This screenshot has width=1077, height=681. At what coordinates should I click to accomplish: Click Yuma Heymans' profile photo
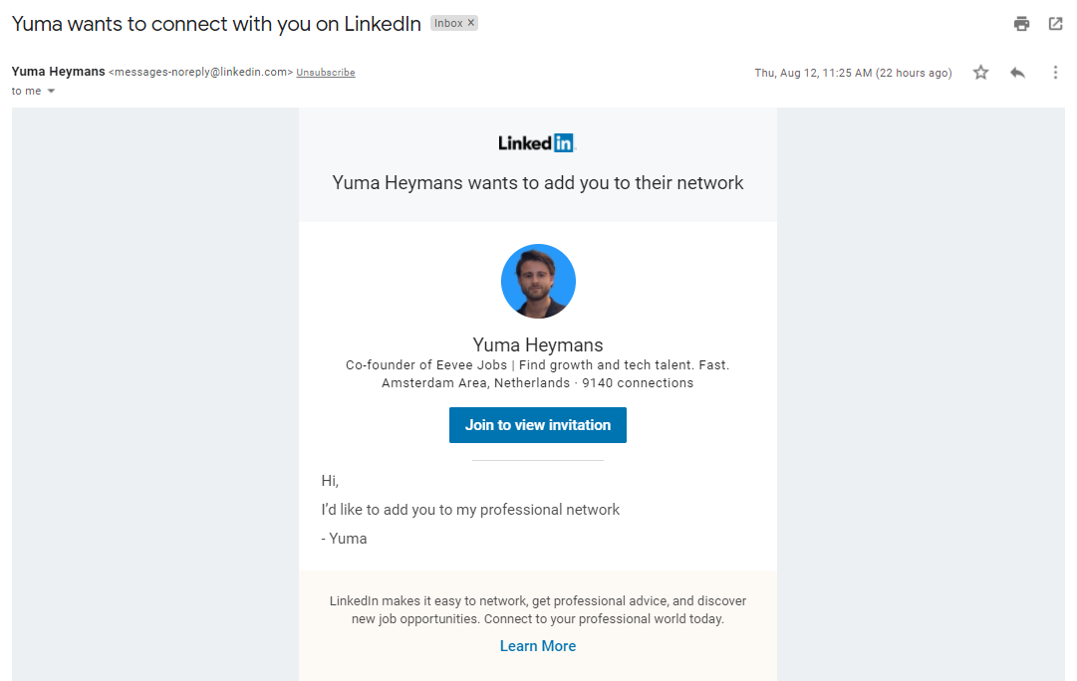[x=538, y=281]
